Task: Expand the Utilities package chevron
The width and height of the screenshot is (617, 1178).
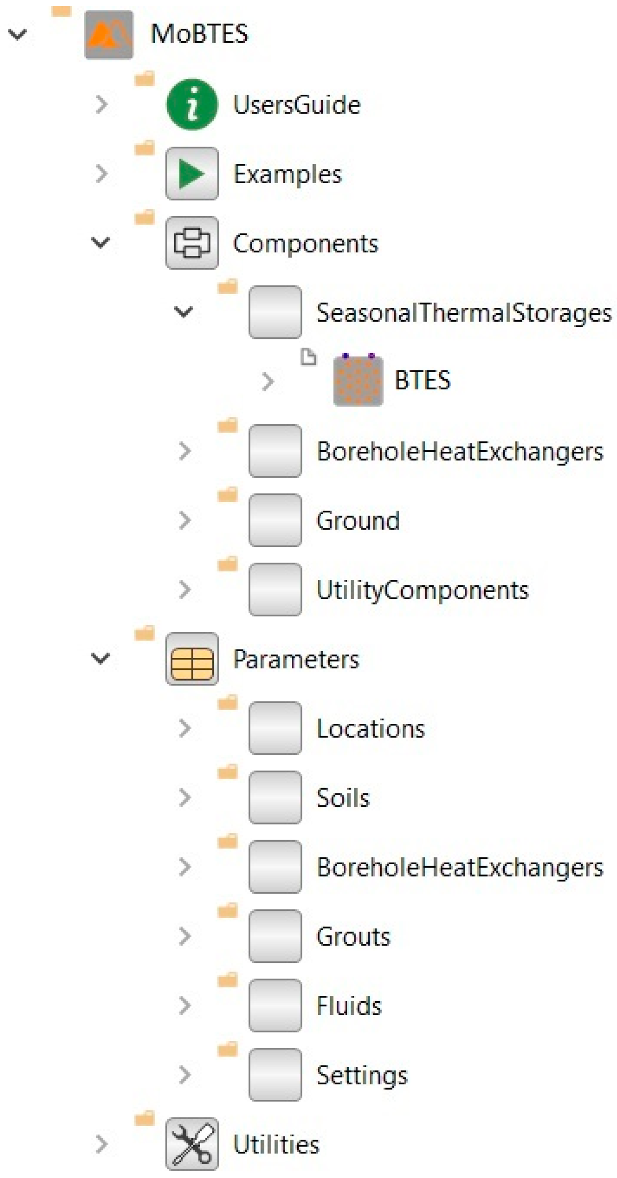Action: coord(101,1144)
